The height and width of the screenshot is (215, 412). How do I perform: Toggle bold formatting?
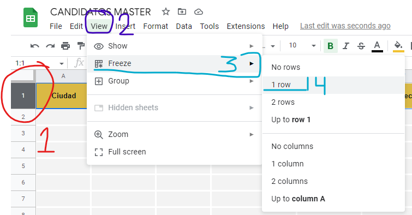[x=330, y=46]
